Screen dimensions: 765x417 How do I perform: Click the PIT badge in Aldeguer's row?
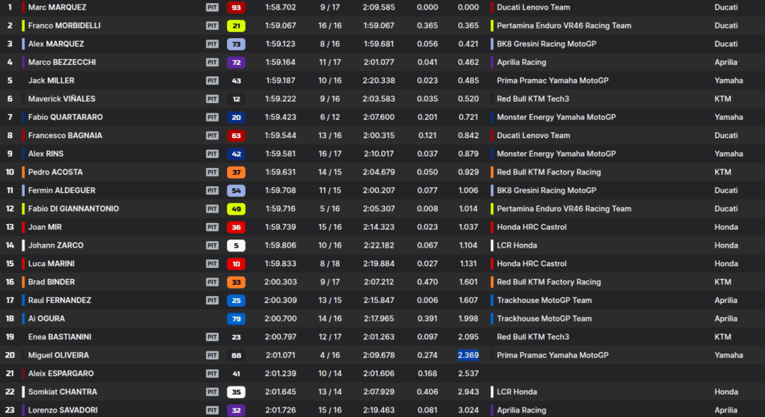(212, 190)
